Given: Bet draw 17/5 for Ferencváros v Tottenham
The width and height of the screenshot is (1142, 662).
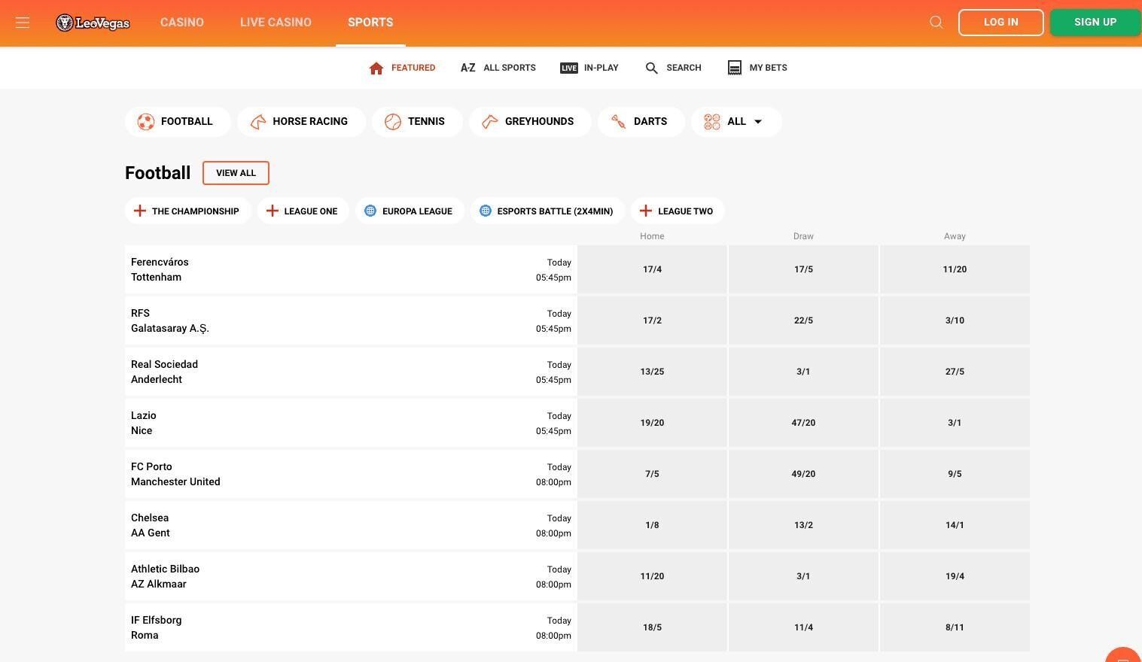Looking at the screenshot, I should [803, 269].
